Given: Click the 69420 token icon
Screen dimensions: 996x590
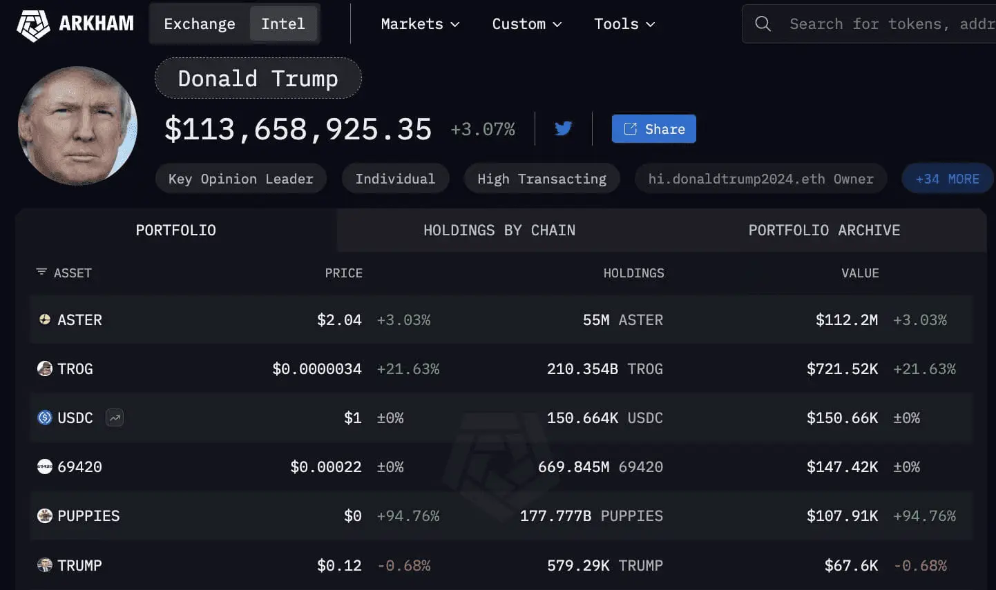Looking at the screenshot, I should tap(45, 466).
